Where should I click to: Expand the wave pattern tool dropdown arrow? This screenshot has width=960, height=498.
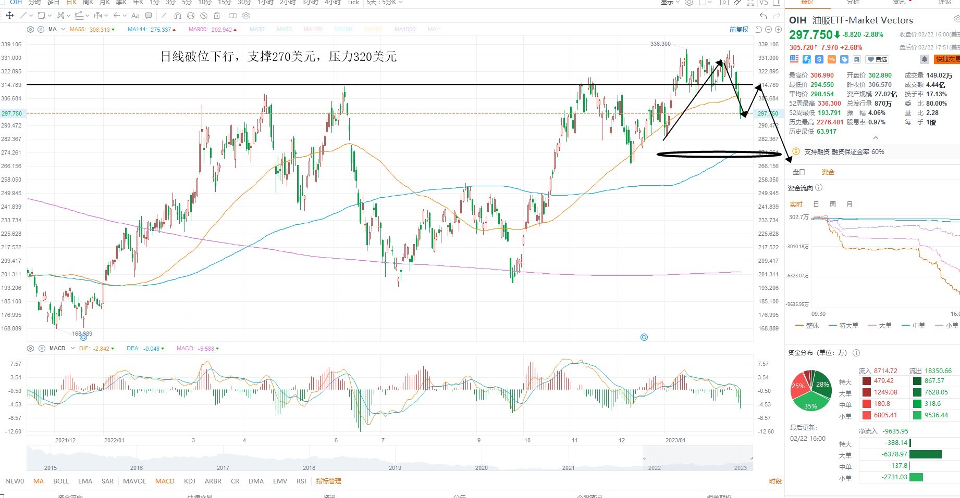68,16
